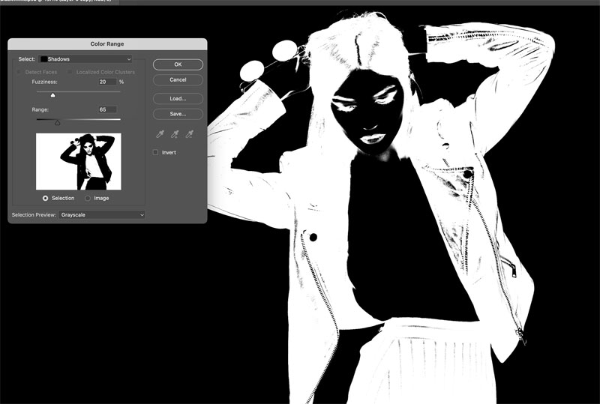Click the Range slider handle
Image resolution: width=600 pixels, height=404 pixels.
(x=58, y=122)
